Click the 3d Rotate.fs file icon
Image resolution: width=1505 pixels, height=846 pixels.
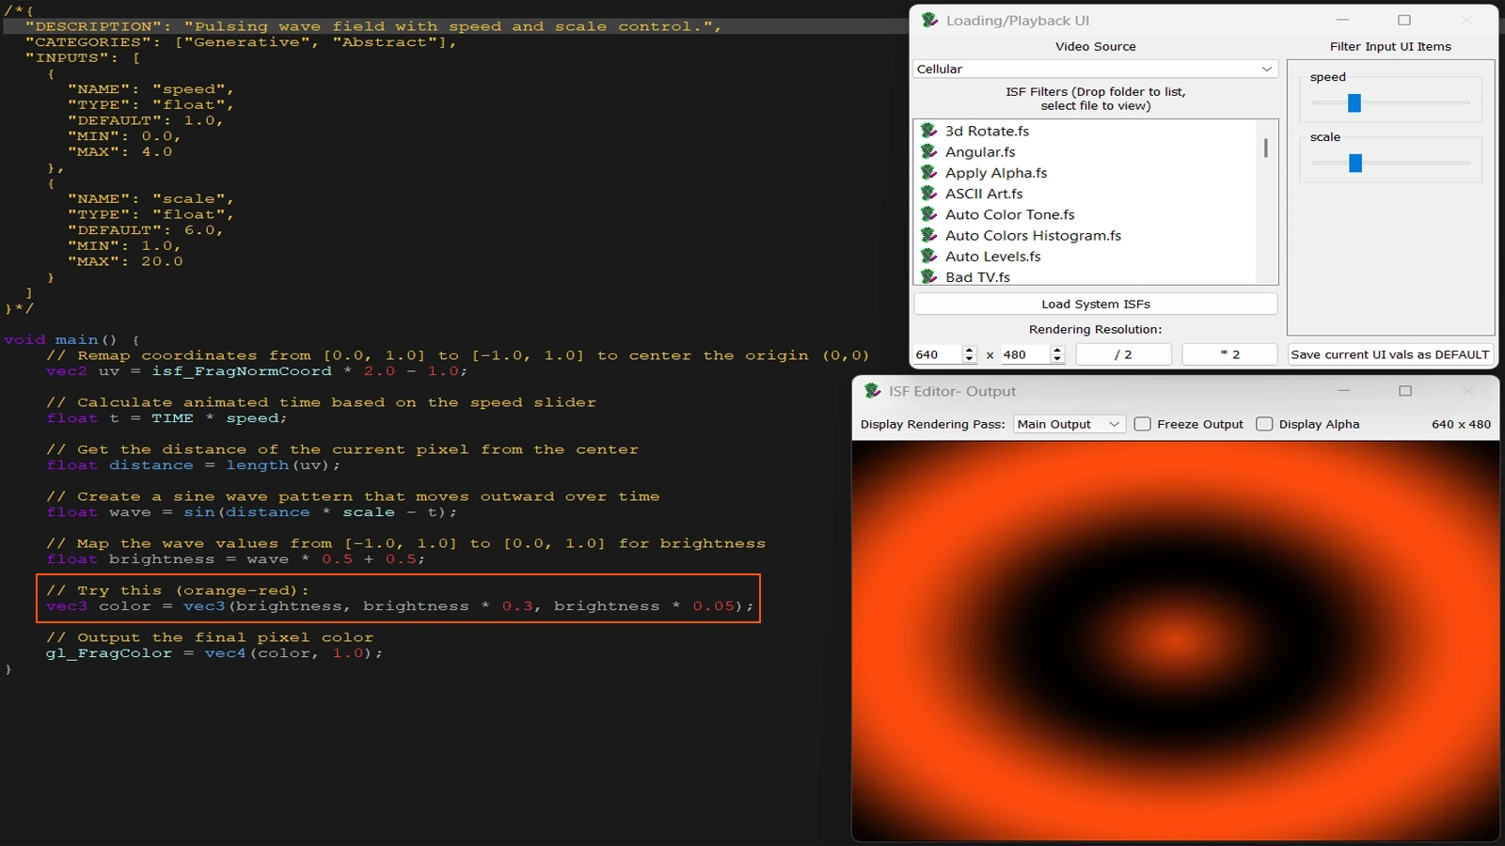[x=929, y=131]
